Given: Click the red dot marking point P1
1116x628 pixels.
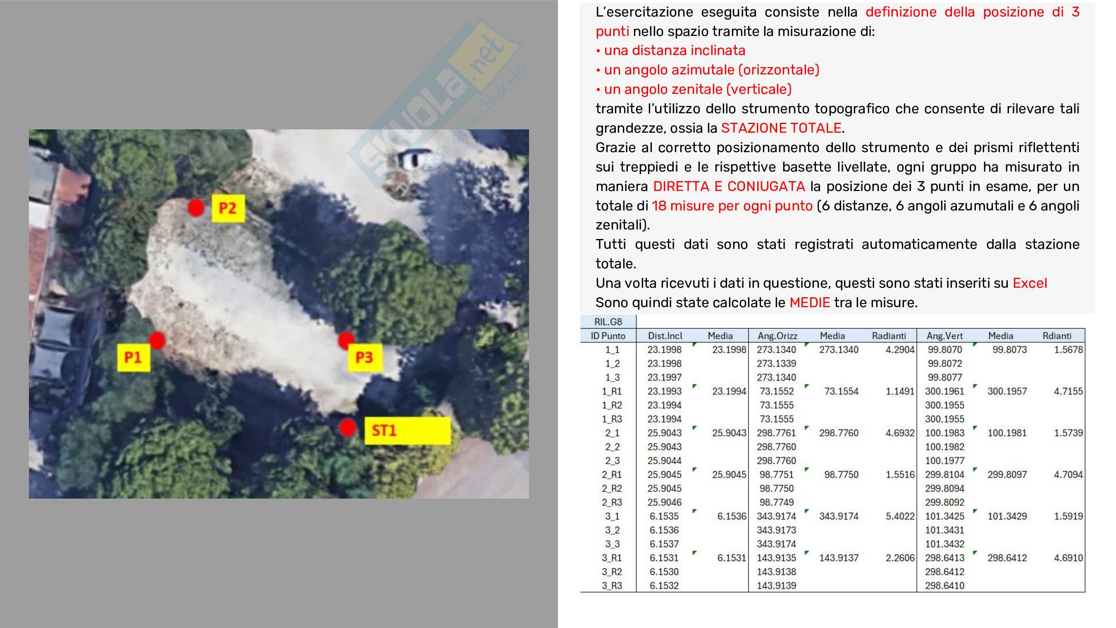Looking at the screenshot, I should click(157, 340).
